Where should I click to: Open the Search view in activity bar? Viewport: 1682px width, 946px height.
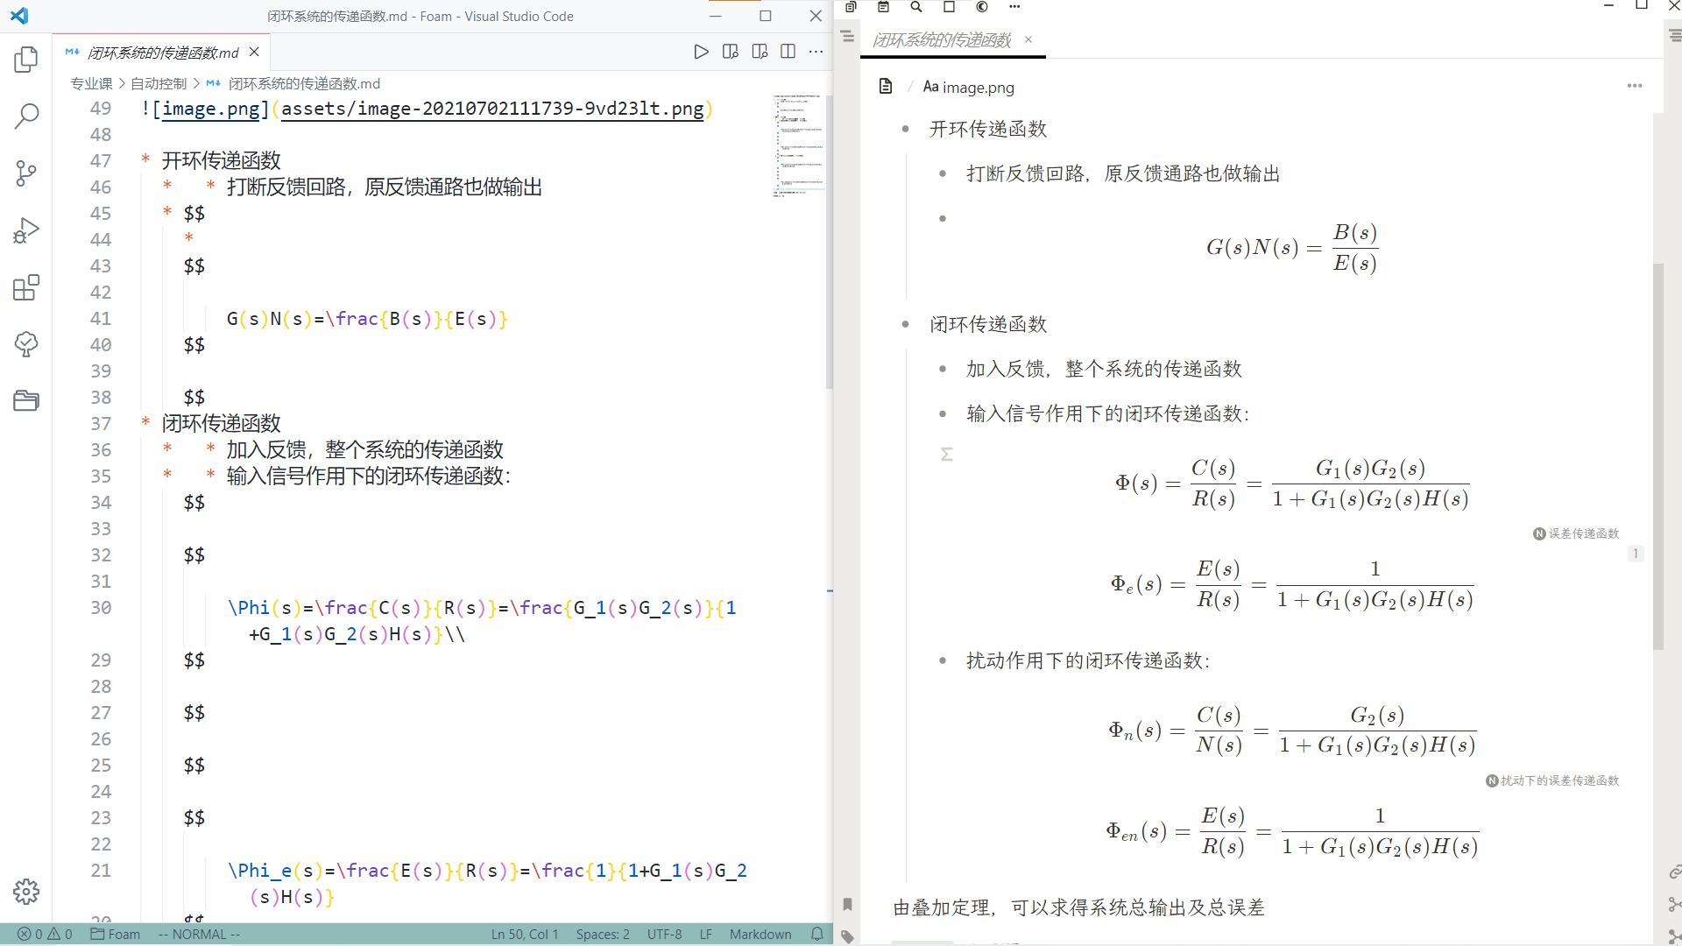26,116
